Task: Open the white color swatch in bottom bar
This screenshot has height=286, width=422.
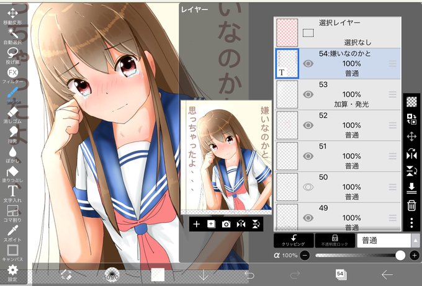Action: pos(158,275)
